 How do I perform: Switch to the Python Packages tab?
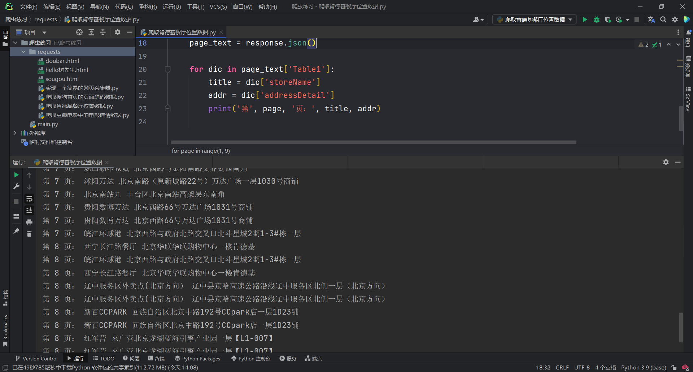click(x=197, y=358)
